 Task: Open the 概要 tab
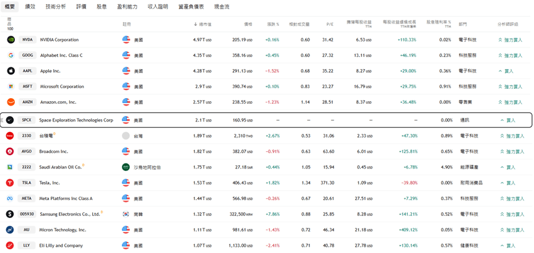click(x=9, y=6)
